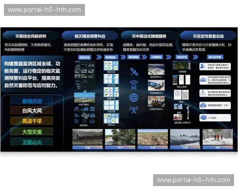Click the columned building icon in 关联信息
This screenshot has height=190, width=238.
point(92,116)
